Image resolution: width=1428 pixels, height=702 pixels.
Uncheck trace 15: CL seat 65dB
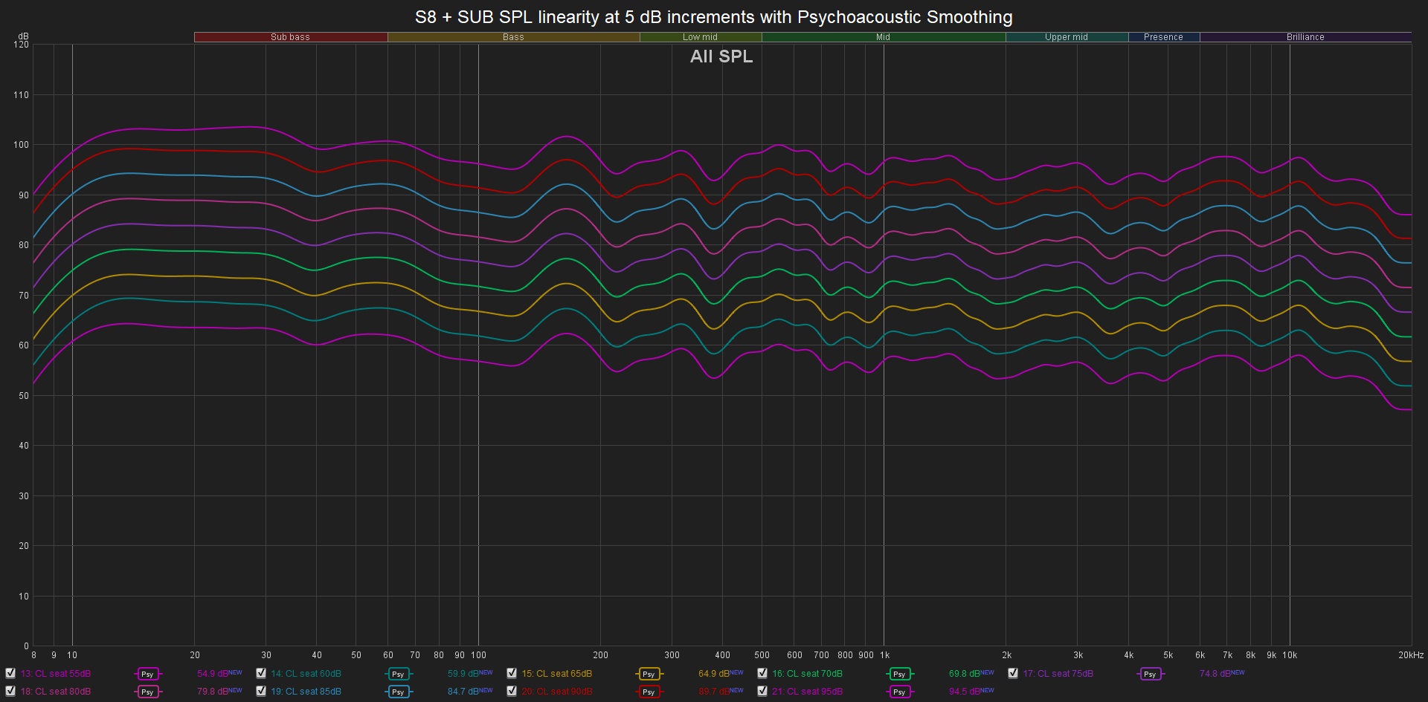coord(512,673)
